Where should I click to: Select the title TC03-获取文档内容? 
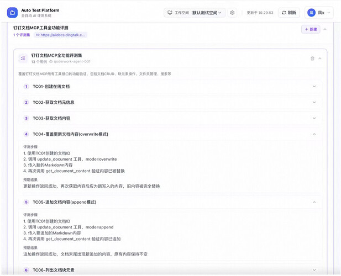51,118
